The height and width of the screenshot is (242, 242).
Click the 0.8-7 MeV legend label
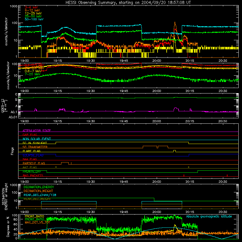pos(33,71)
